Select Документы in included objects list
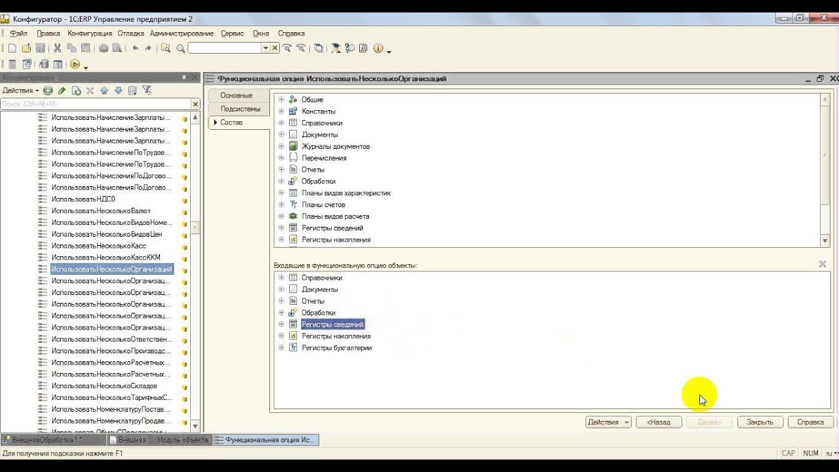 coord(320,289)
